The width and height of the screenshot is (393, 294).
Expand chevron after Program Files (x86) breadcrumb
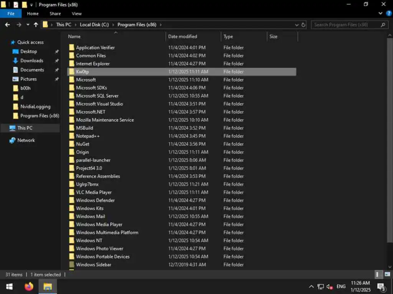(160, 25)
